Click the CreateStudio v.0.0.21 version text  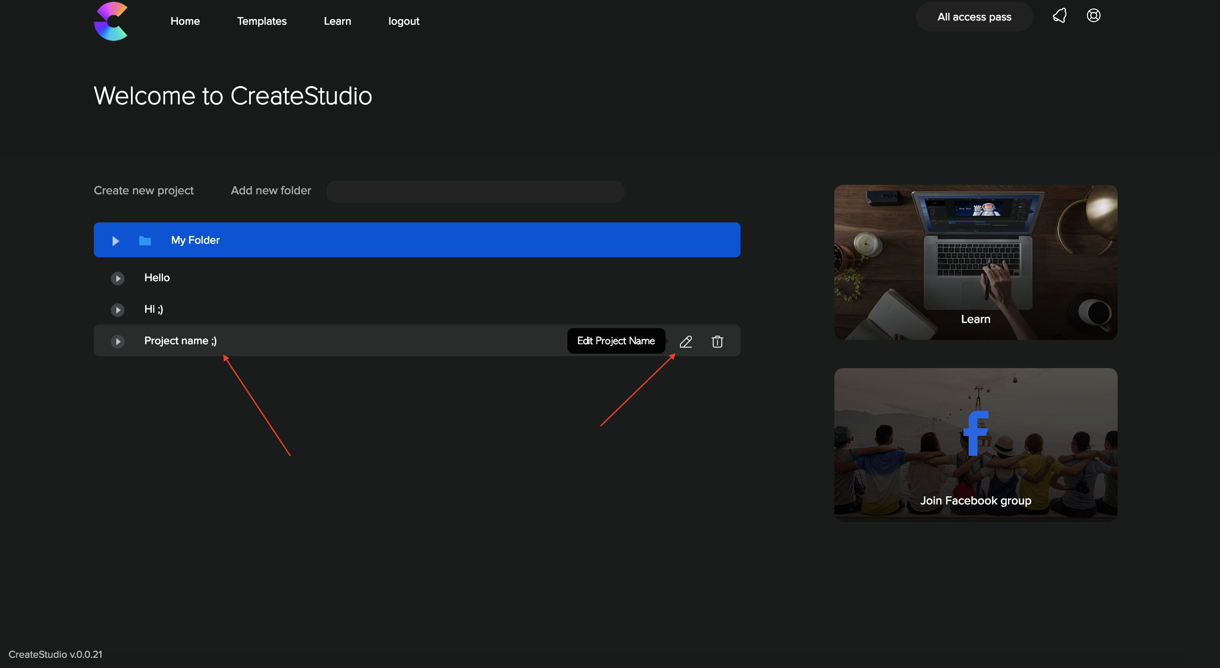click(x=55, y=654)
